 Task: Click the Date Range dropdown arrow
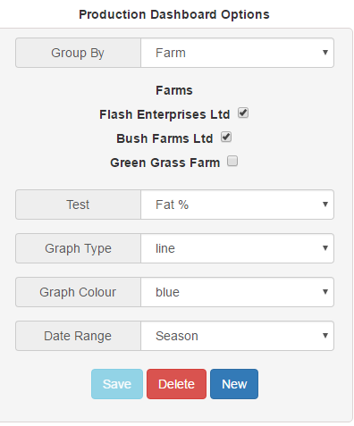coord(325,336)
